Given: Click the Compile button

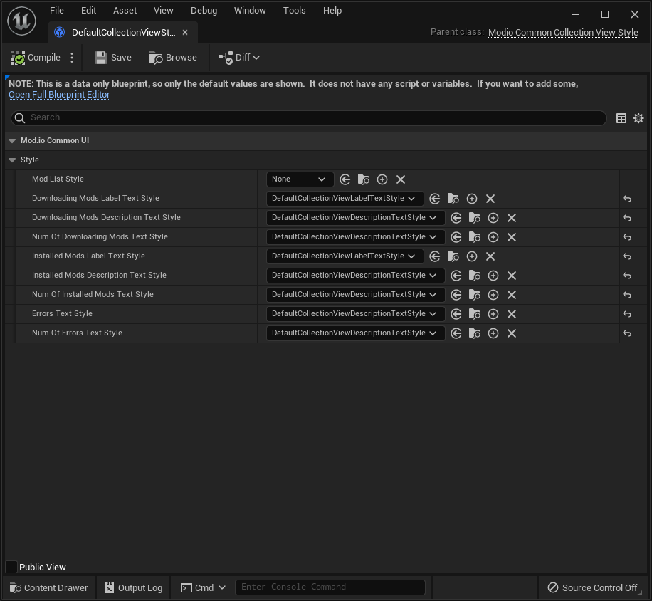Looking at the screenshot, I should (36, 58).
